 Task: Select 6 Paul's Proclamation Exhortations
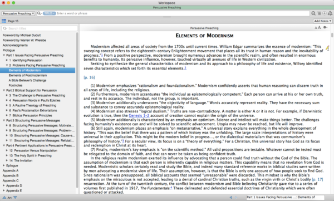33,110
